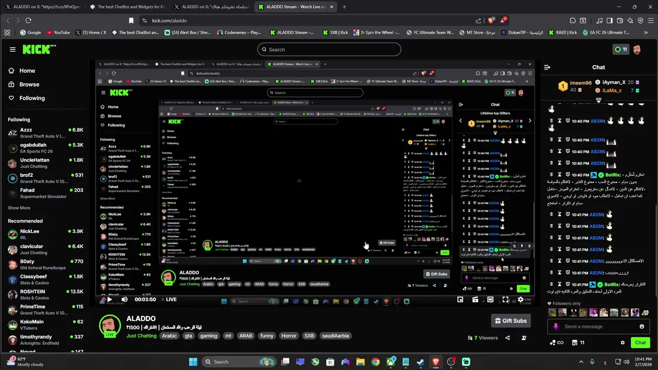Screen dimensions: 658x370
Task: Go to Browse in the sidebar
Action: pos(24,84)
